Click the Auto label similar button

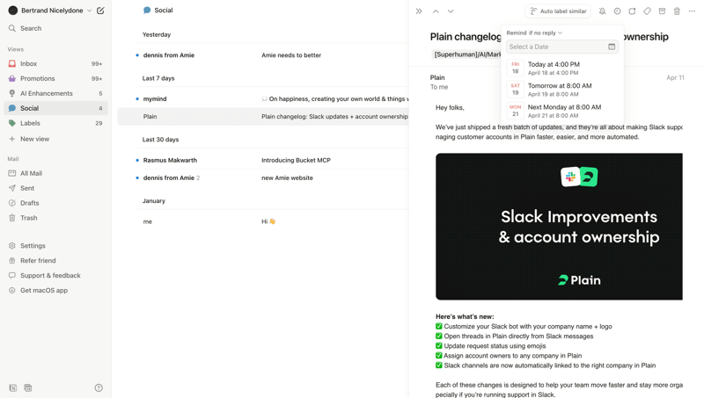pyautogui.click(x=558, y=11)
